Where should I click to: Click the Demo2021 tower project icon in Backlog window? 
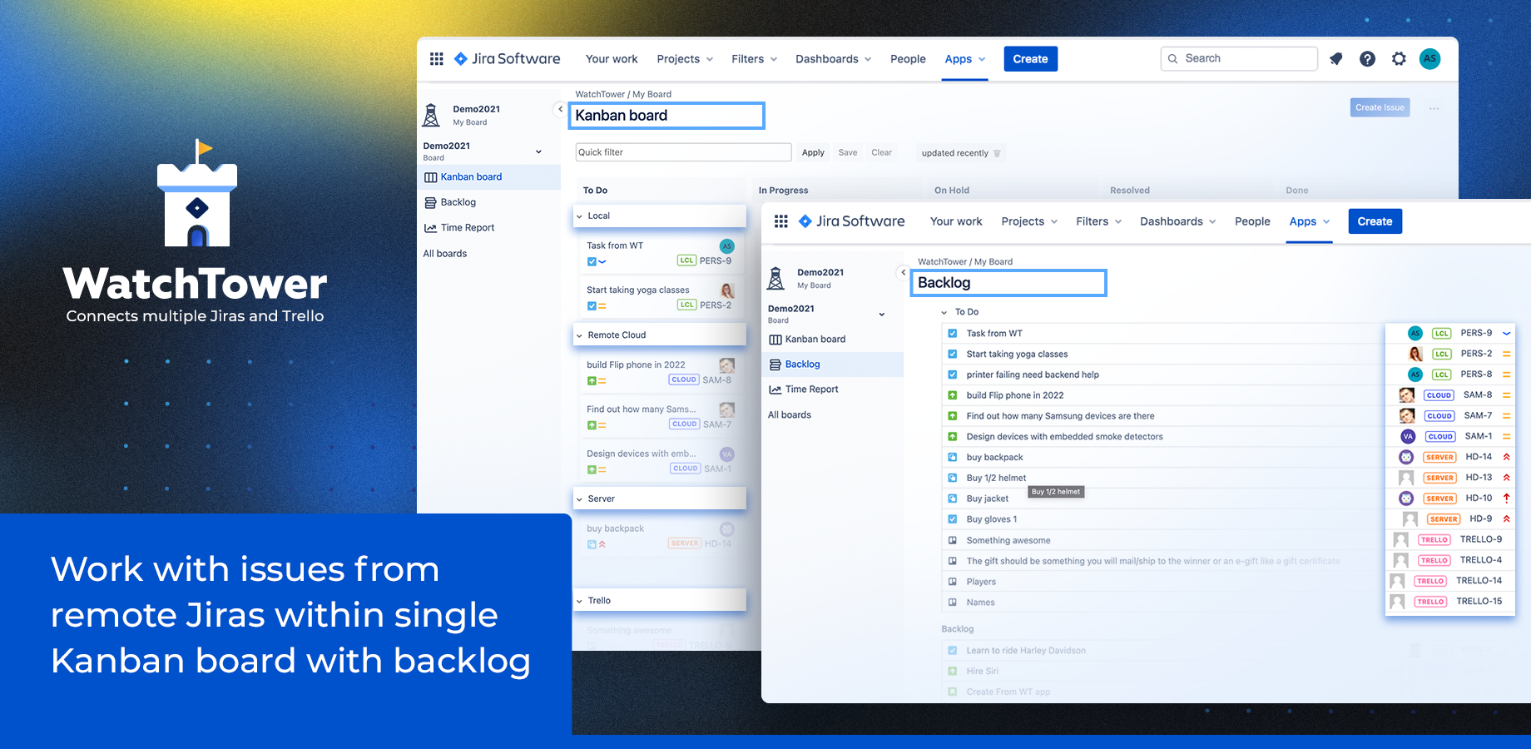click(x=775, y=278)
